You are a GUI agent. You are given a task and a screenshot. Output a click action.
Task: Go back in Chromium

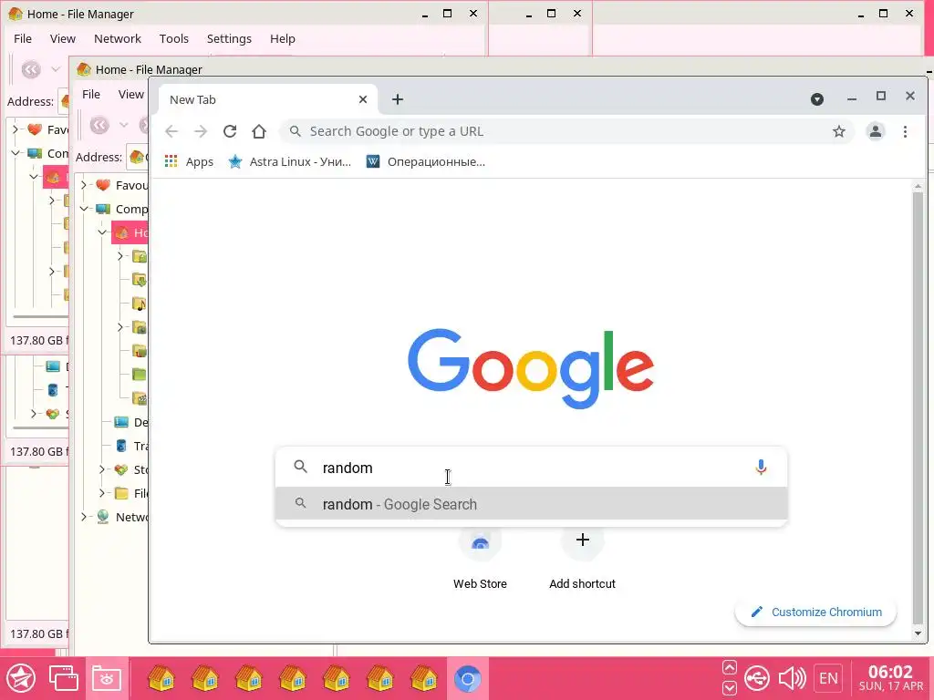pos(171,131)
